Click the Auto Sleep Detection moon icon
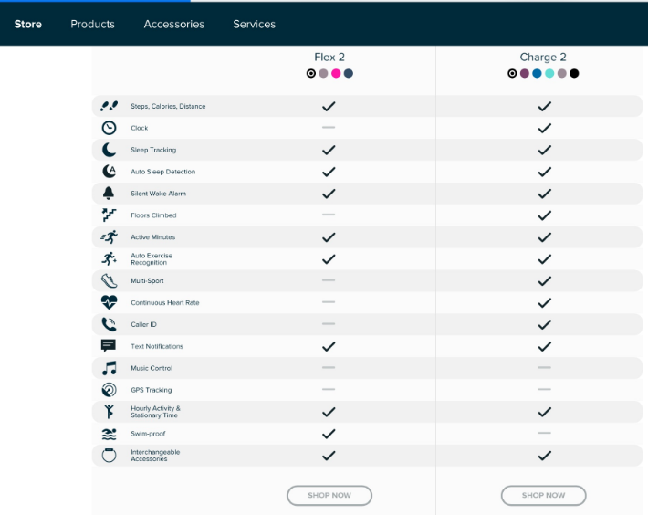Viewport: 648px width, 515px height. (110, 171)
